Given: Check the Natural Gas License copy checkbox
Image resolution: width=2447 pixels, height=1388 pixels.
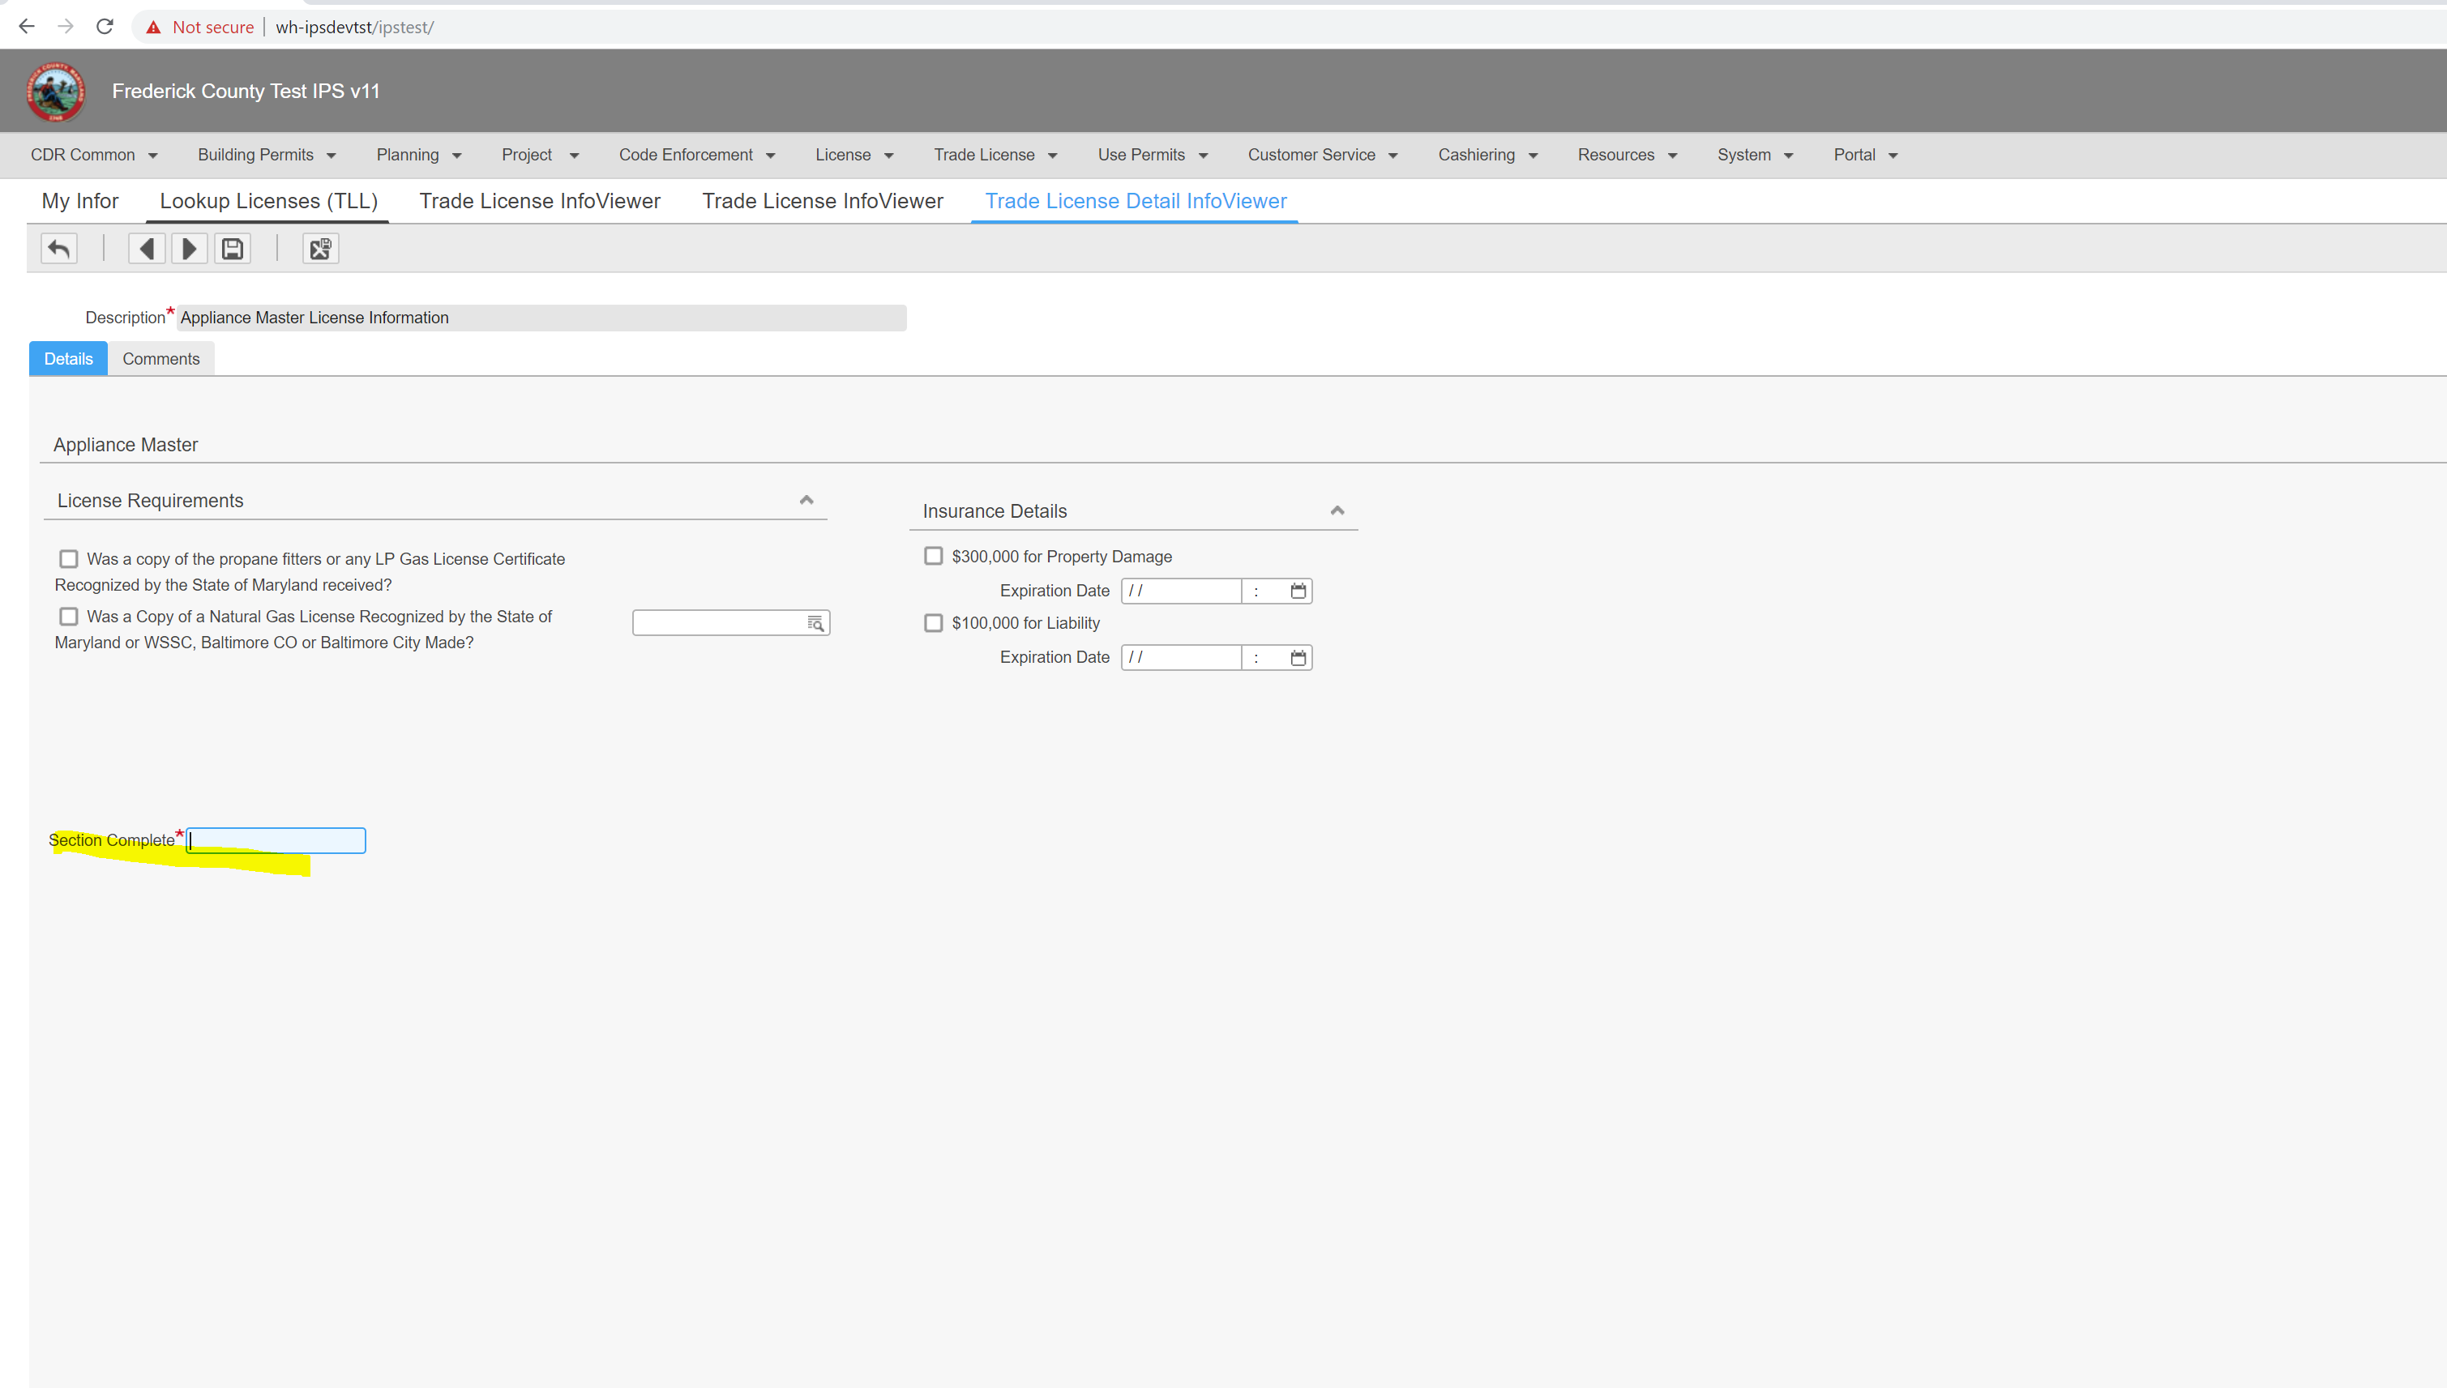Looking at the screenshot, I should click(69, 617).
